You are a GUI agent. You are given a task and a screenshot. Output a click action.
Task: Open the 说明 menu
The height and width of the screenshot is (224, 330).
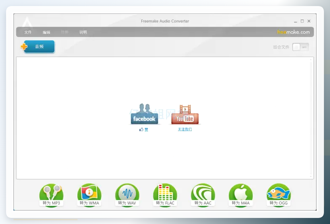click(x=83, y=32)
